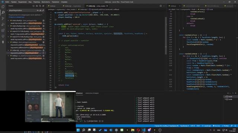Click Open in editor link in search panel
The image size is (238, 133).
(16, 17)
